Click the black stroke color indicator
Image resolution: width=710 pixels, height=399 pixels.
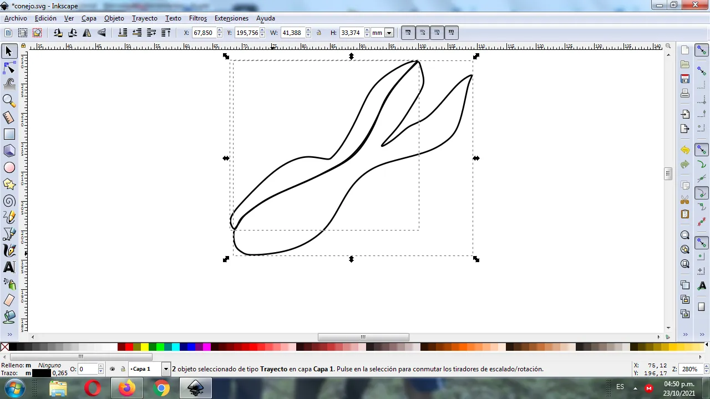[x=42, y=373]
